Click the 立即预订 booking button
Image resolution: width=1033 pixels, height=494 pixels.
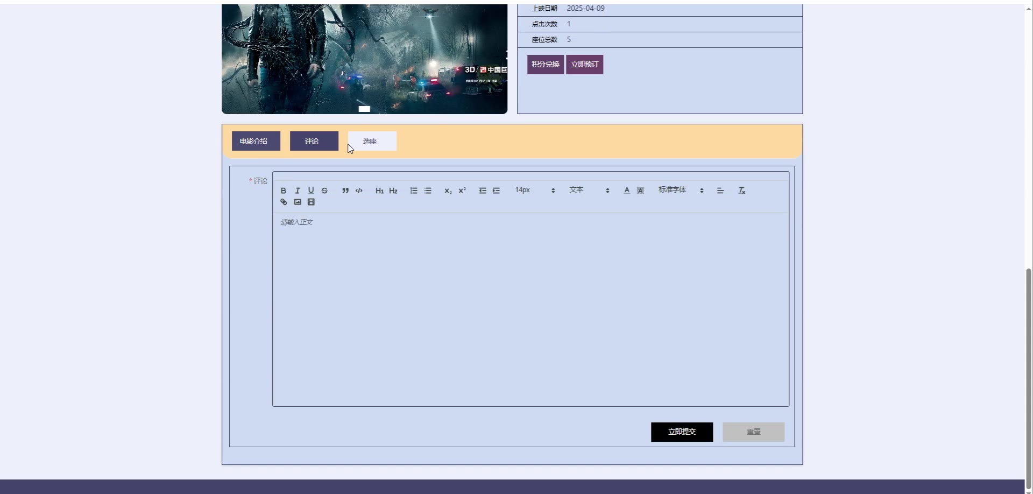584,65
